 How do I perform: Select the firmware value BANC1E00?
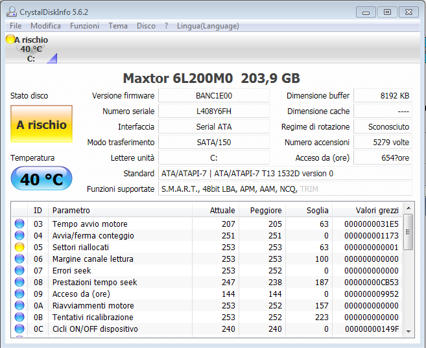coord(214,95)
